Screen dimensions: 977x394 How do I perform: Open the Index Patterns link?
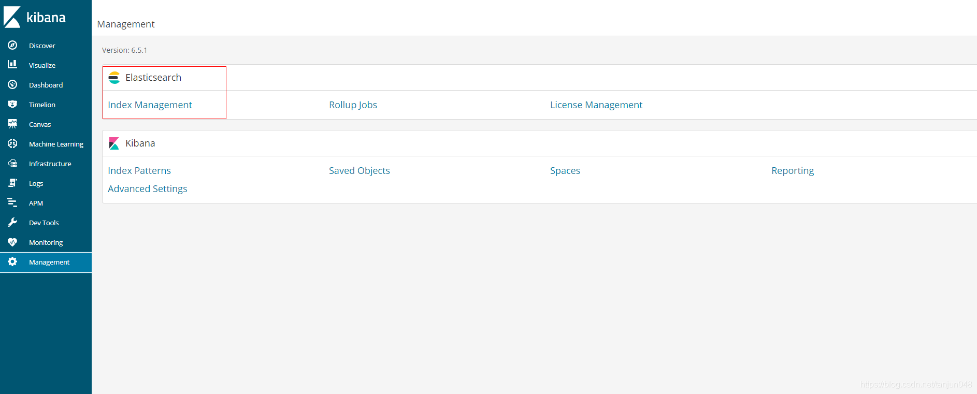(139, 171)
